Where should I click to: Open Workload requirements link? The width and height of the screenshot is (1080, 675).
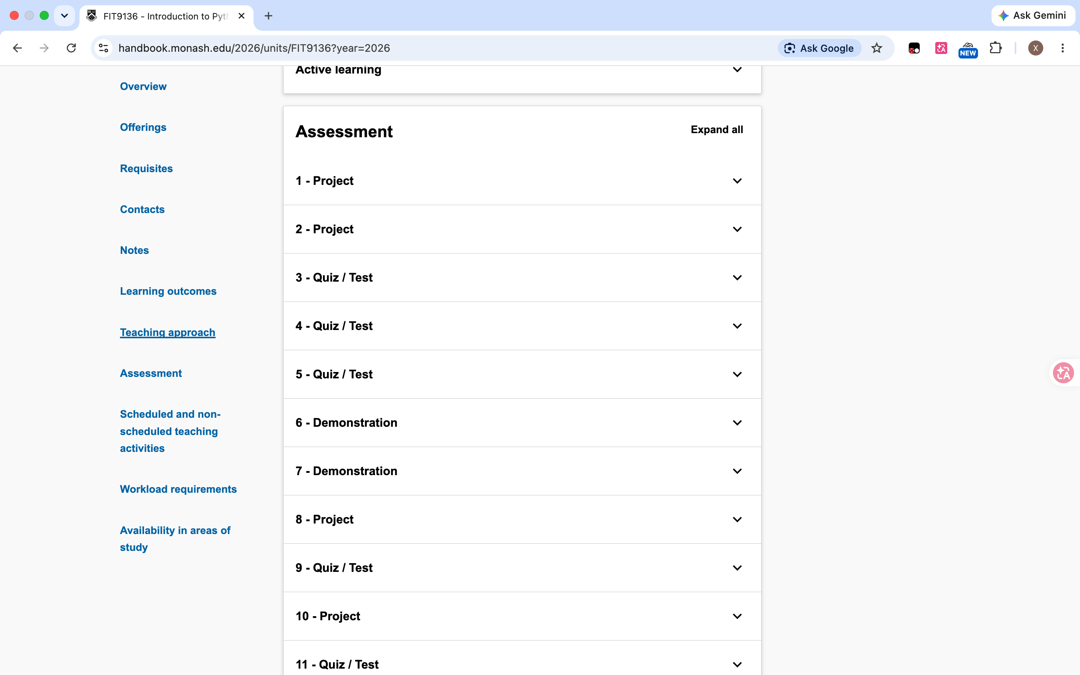pyautogui.click(x=178, y=489)
